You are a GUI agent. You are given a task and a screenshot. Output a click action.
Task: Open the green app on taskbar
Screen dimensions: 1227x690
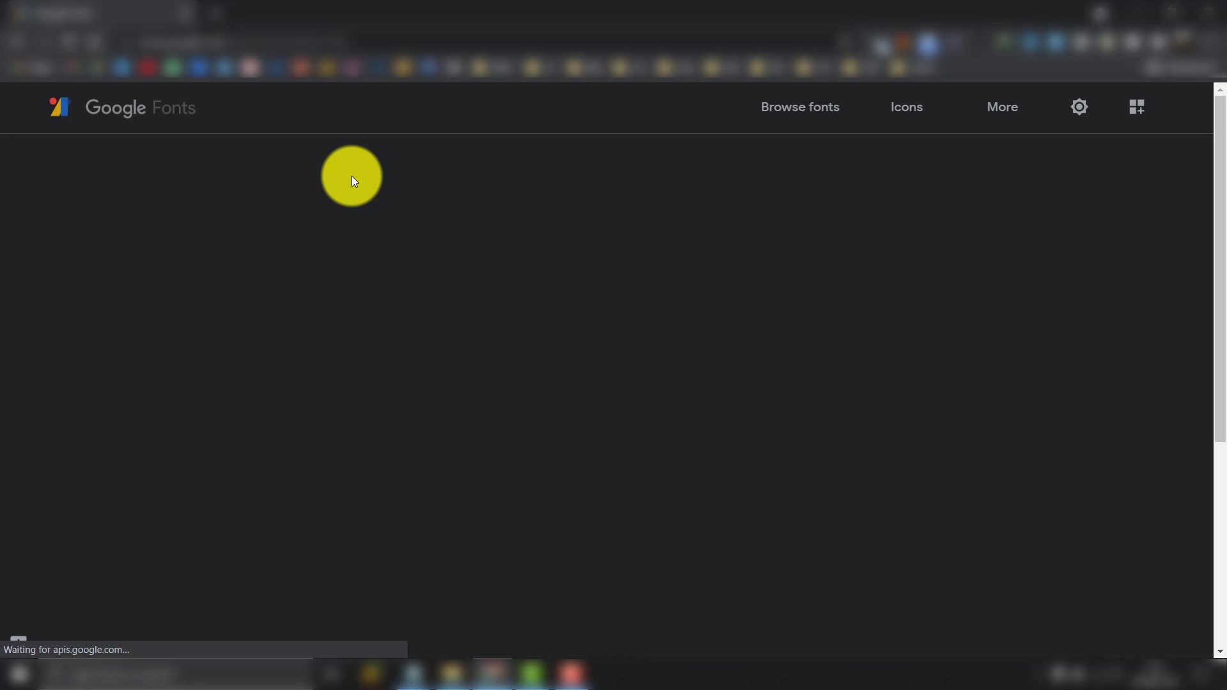pos(532,674)
